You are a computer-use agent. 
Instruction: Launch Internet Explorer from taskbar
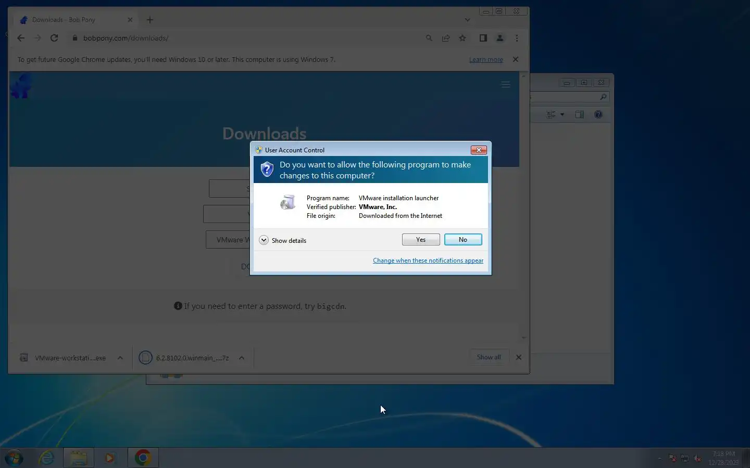click(47, 458)
